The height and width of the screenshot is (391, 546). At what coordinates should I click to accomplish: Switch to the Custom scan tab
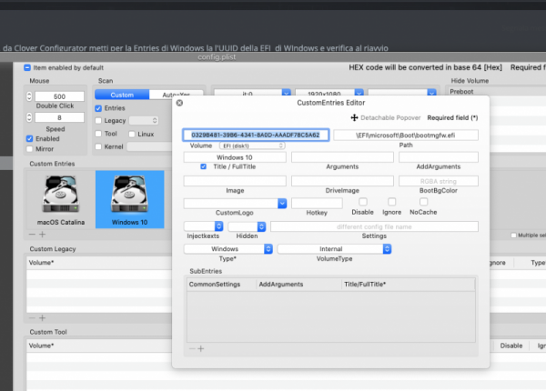pyautogui.click(x=121, y=95)
